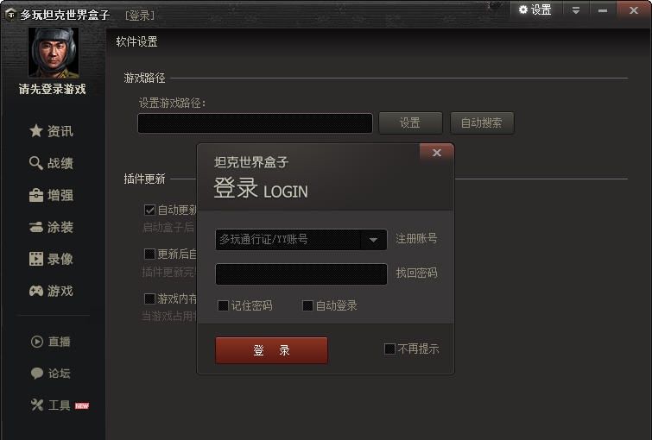Open the 资讯 star icon in sidebar
The width and height of the screenshot is (652, 440).
click(x=36, y=131)
